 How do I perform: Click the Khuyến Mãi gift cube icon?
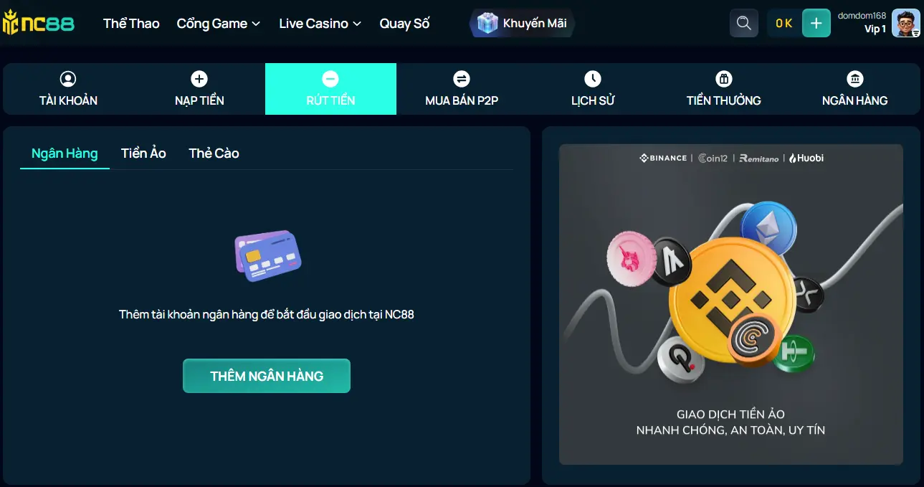pyautogui.click(x=487, y=23)
